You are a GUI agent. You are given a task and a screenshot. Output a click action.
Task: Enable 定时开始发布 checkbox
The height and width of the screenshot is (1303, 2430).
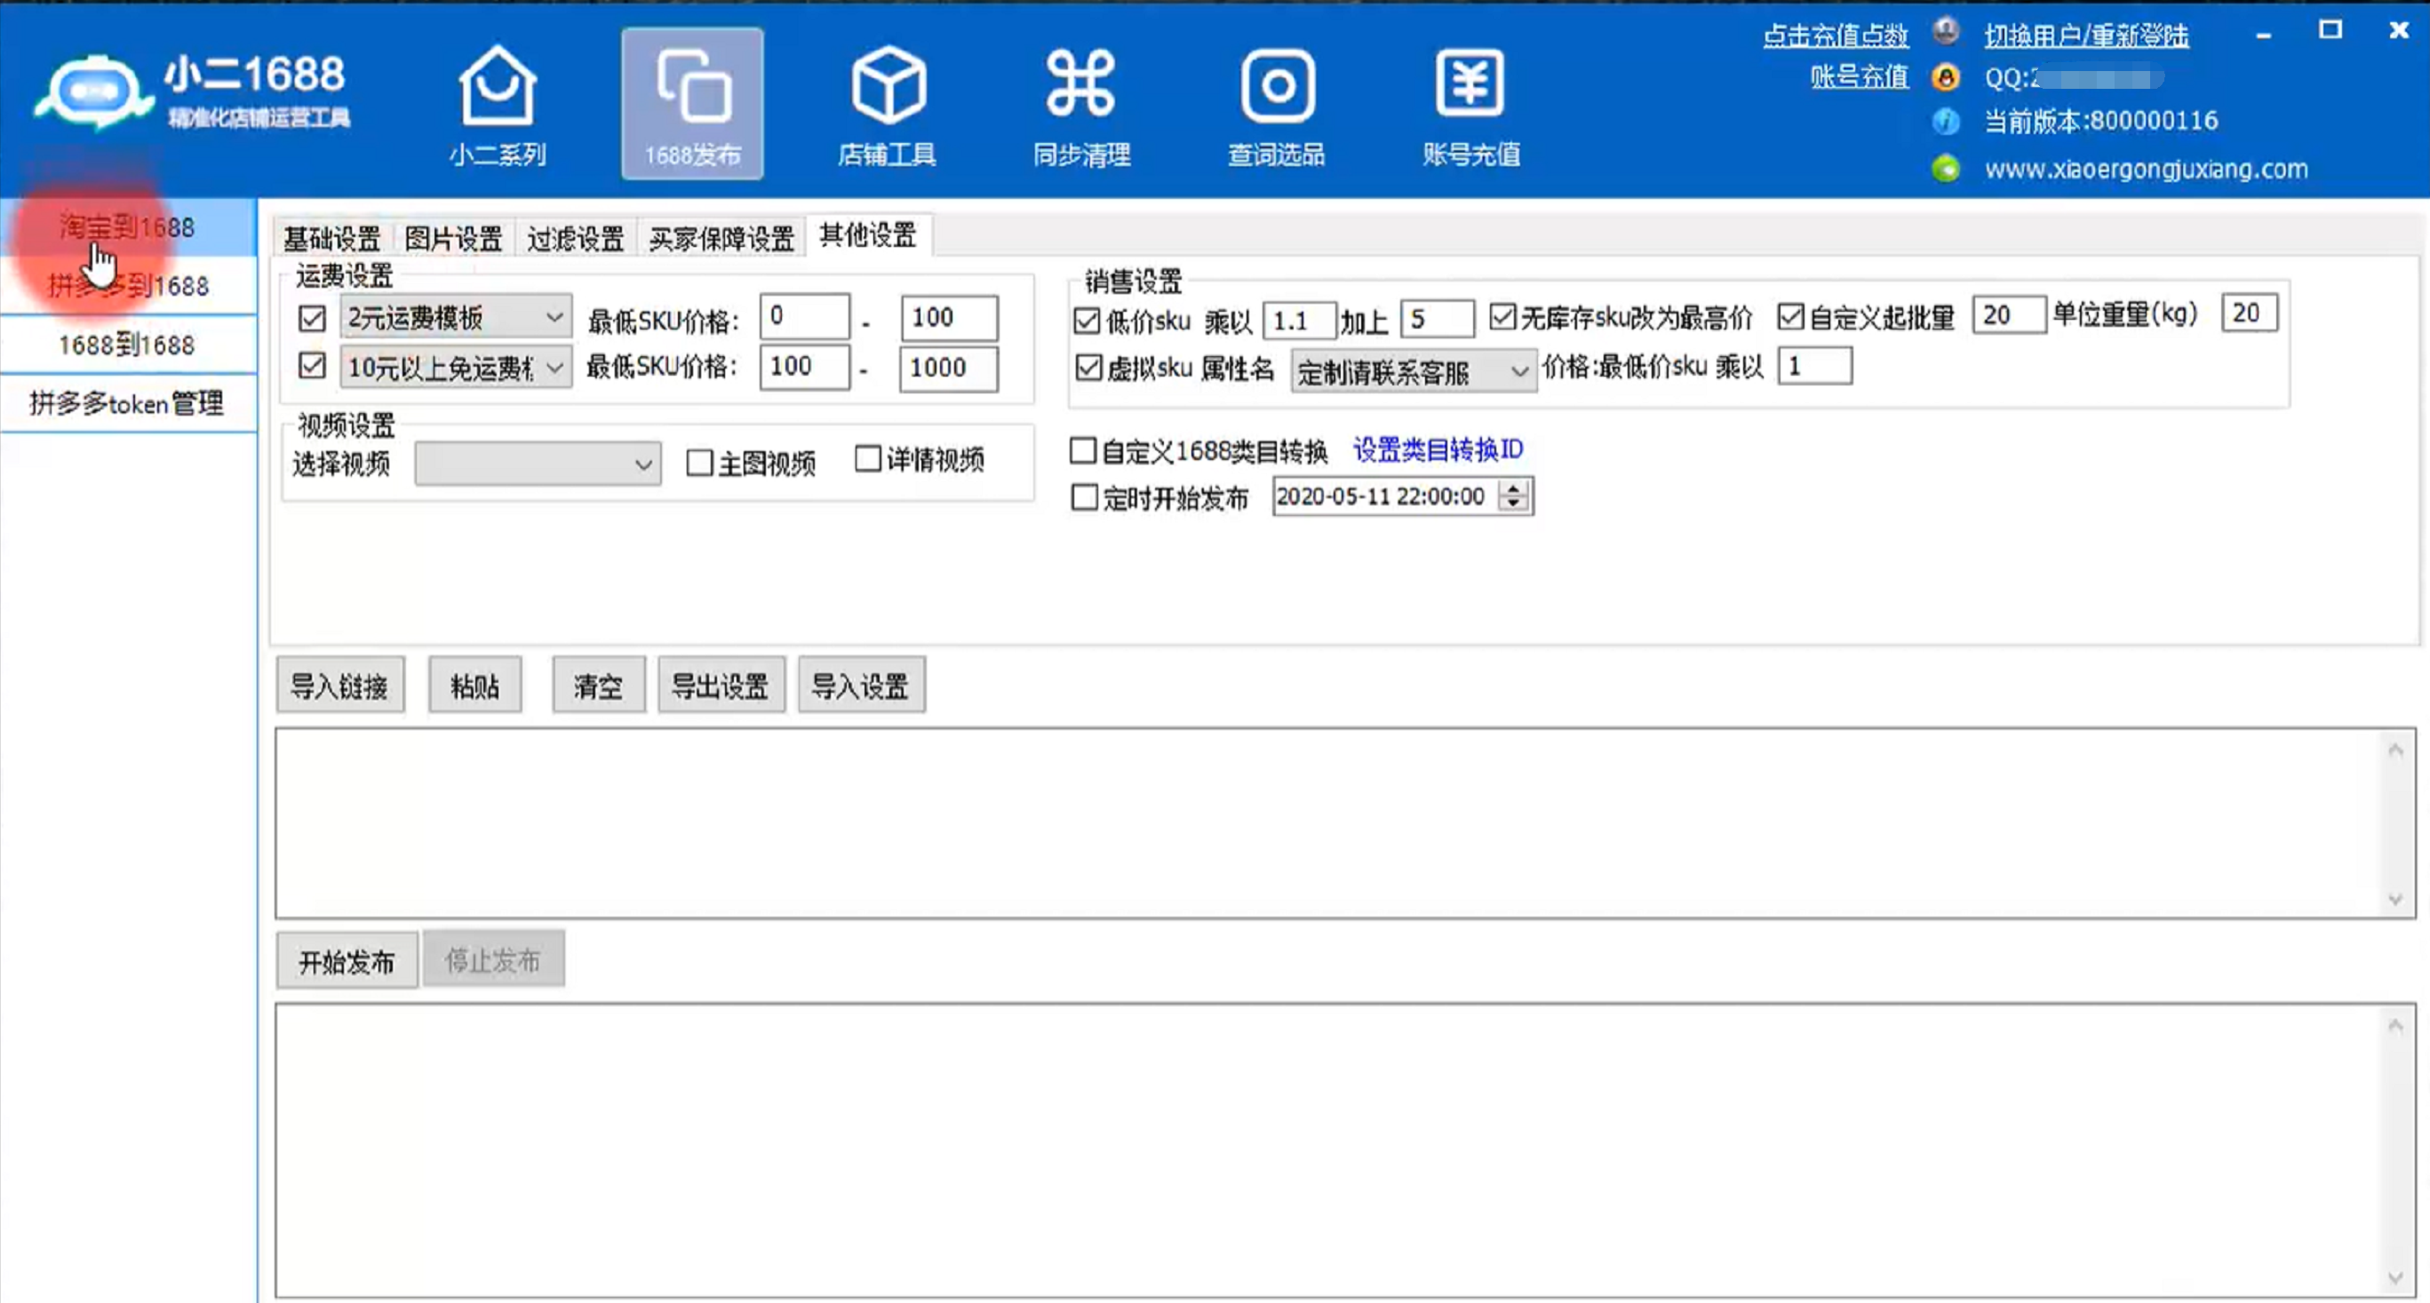(1085, 497)
